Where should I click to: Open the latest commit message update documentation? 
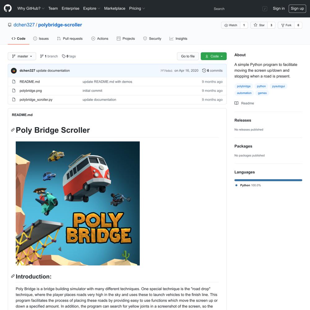(x=53, y=71)
